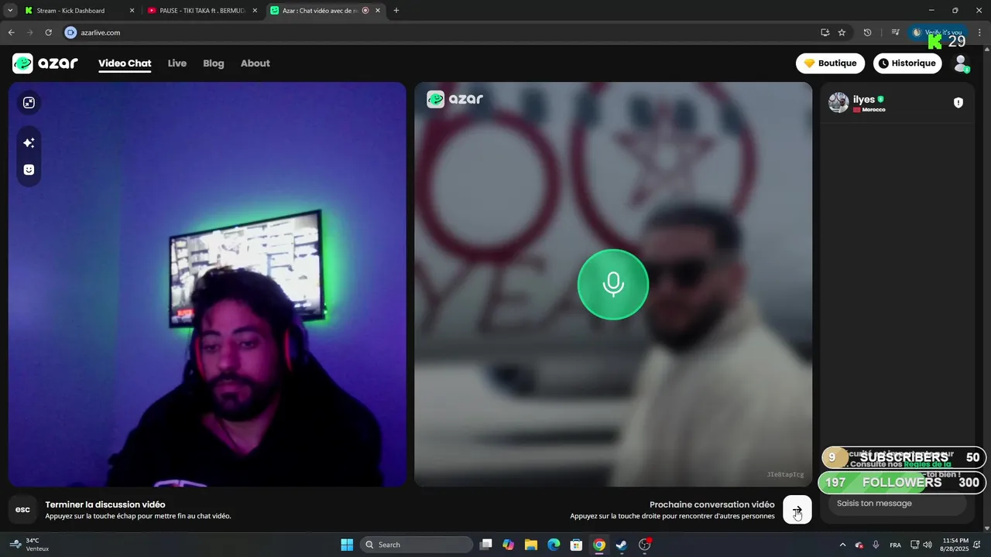Image resolution: width=991 pixels, height=557 pixels.
Task: Switch to the Live tab
Action: tap(177, 63)
